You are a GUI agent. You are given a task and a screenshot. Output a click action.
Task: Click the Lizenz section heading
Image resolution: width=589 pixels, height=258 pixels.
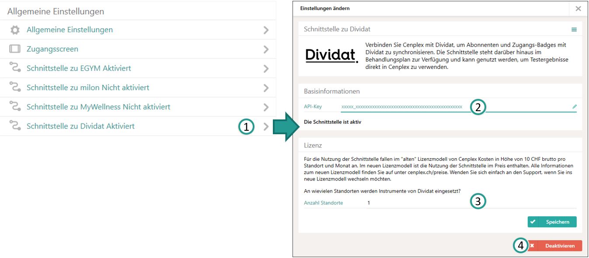313,145
